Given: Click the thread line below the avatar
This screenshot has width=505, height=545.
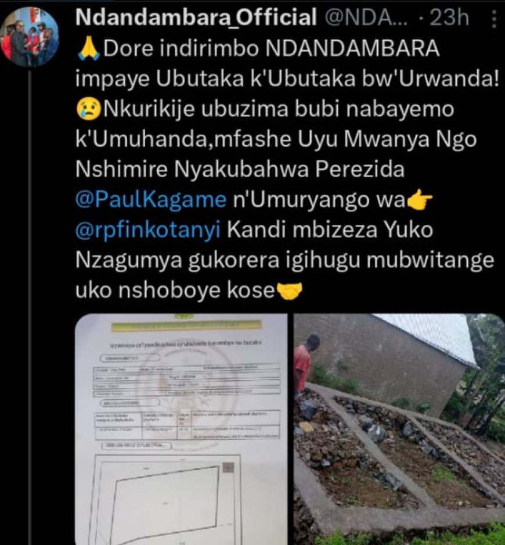Looking at the screenshot, I should click(30, 306).
